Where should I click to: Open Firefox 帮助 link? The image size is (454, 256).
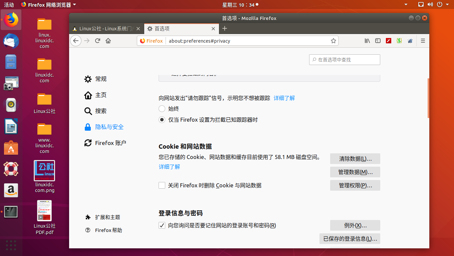point(104,230)
